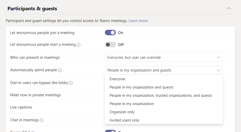The image size is (241, 132).
Task: Click the Dial-in users can bypass the lobby label
Action: (x=39, y=83)
